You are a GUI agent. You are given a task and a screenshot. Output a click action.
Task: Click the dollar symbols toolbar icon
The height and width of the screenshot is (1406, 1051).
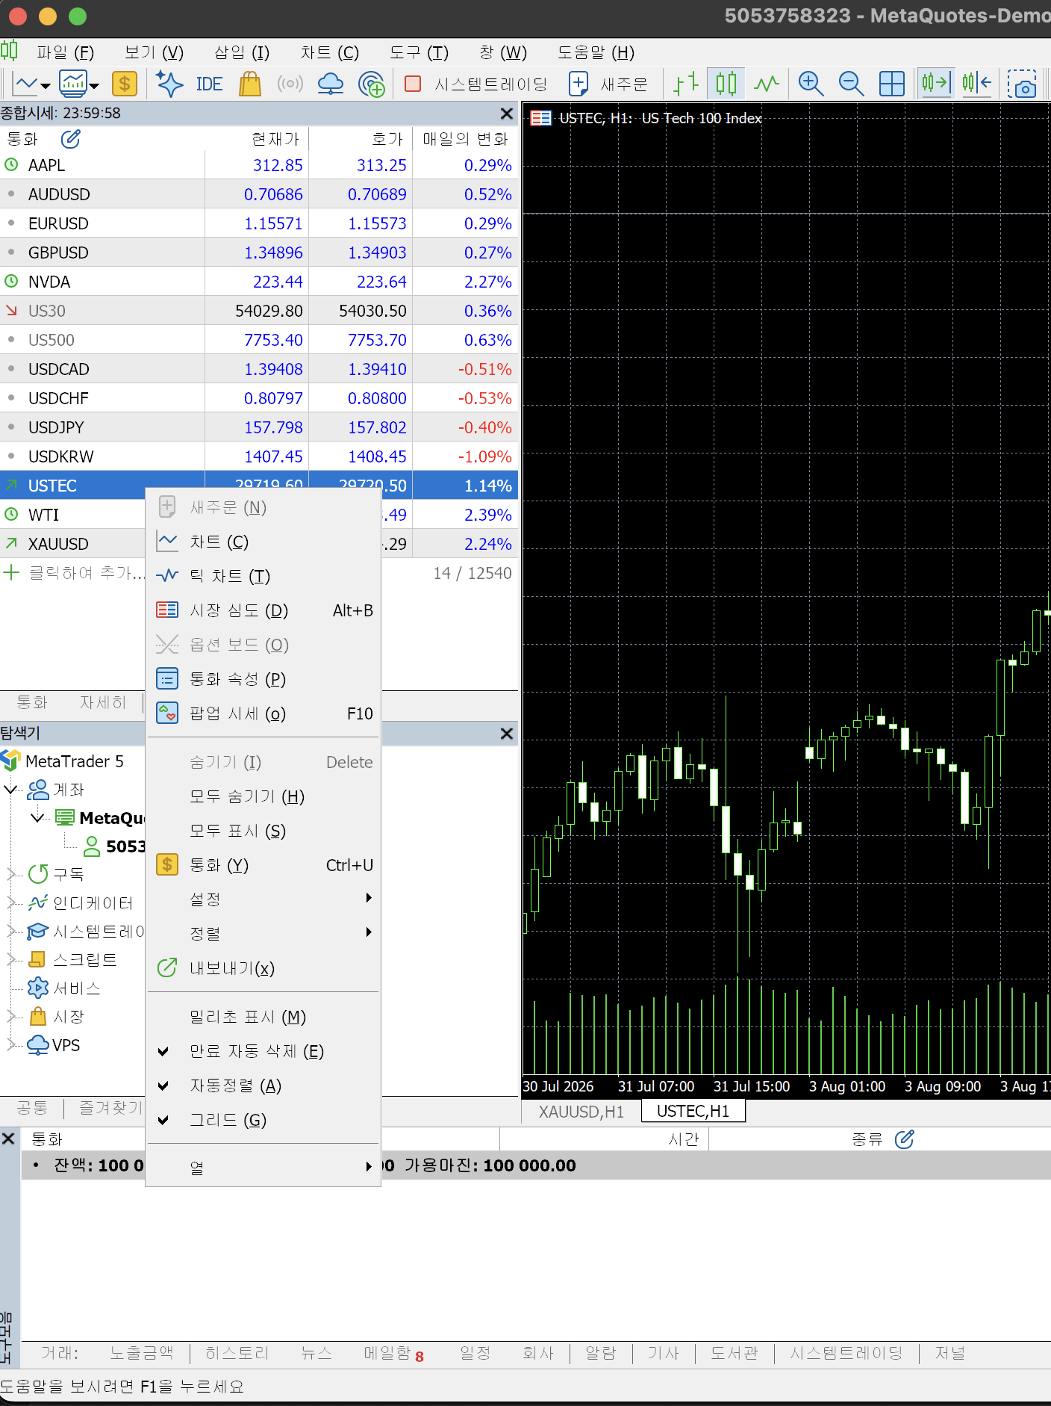125,84
